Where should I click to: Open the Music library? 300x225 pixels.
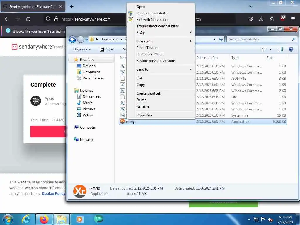click(x=87, y=103)
